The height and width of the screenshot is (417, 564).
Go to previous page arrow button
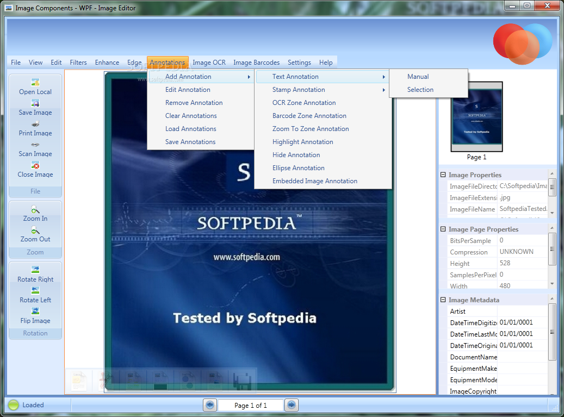click(x=210, y=405)
